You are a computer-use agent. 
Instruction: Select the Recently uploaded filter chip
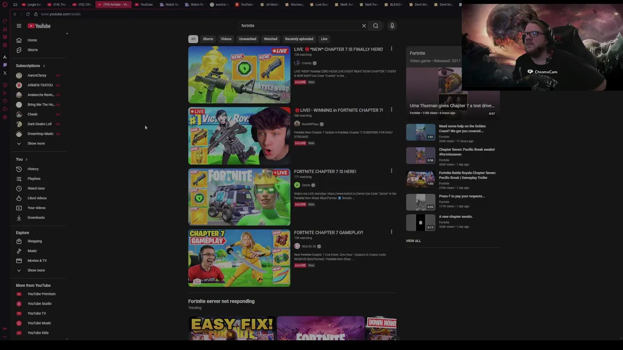(299, 39)
